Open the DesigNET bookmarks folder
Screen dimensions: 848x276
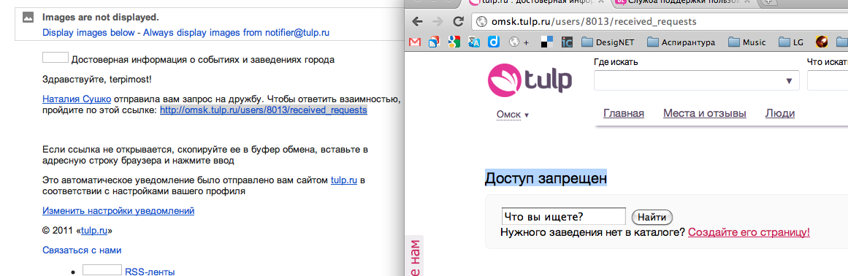click(x=608, y=42)
